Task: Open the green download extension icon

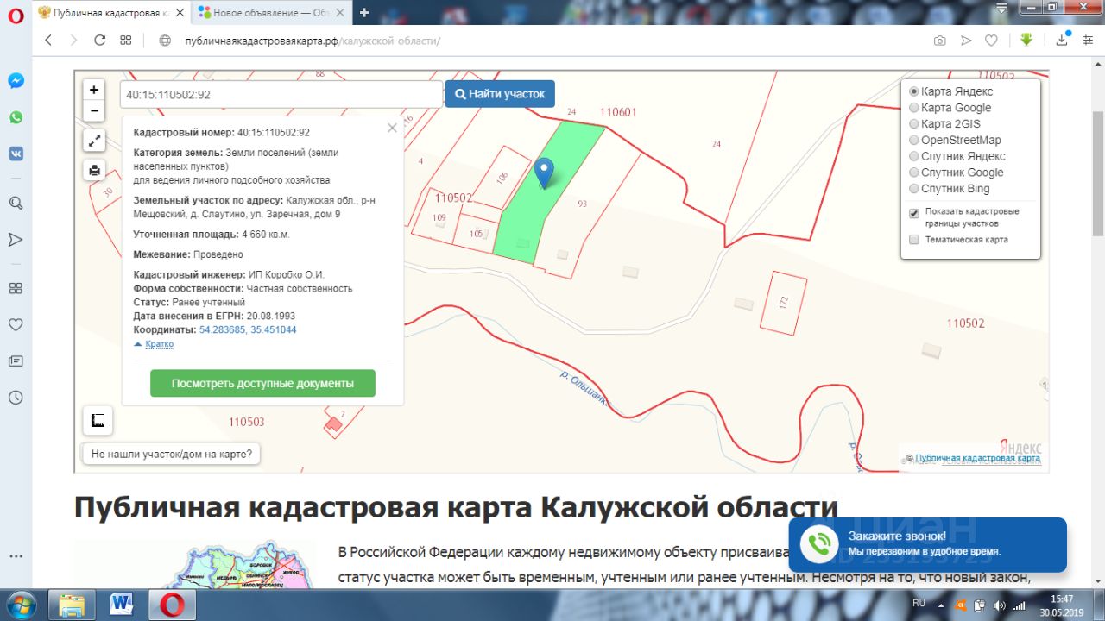Action: coord(1026,40)
